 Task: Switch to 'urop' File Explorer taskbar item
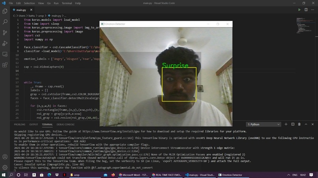(85, 175)
